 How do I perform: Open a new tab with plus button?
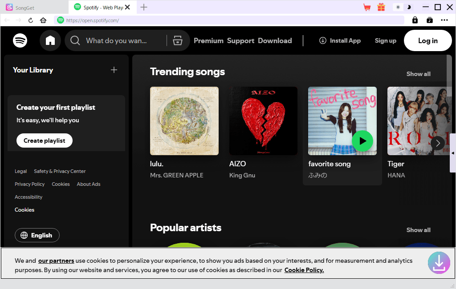(x=144, y=7)
